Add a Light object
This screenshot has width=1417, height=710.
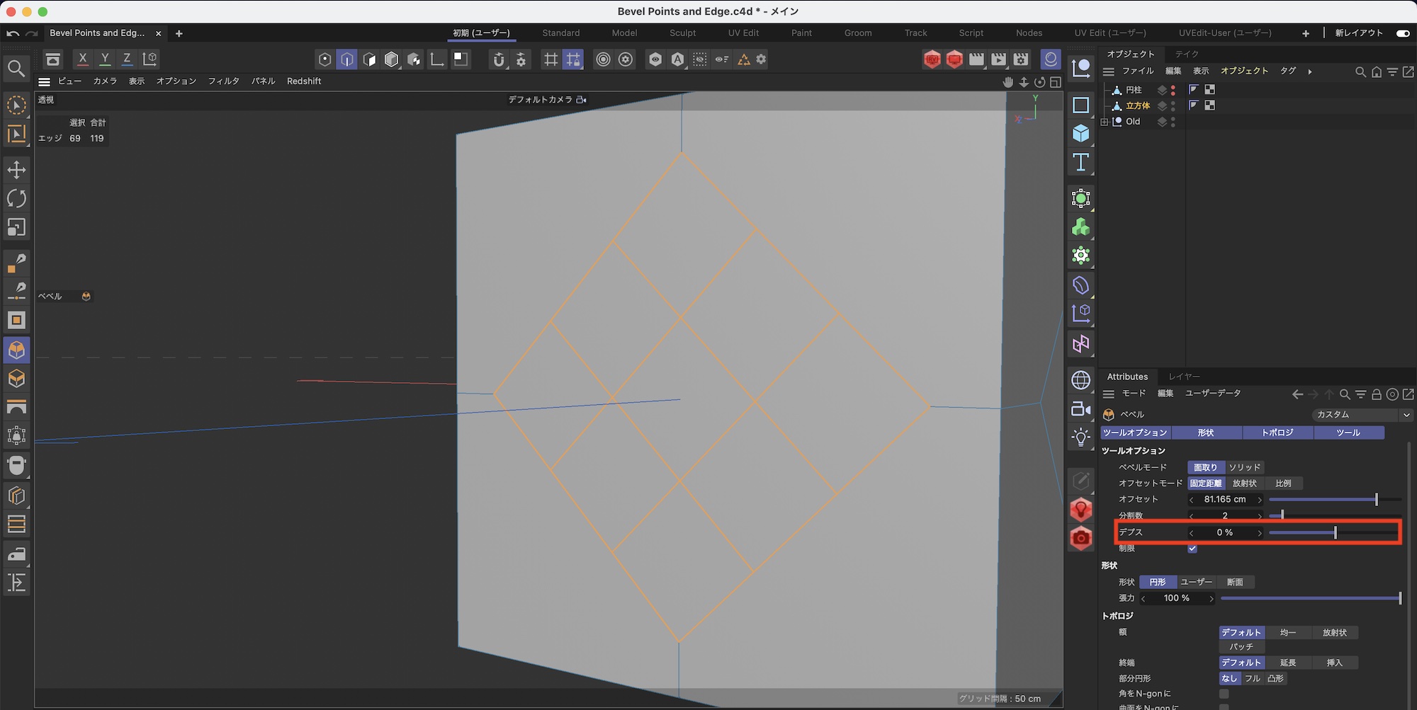pyautogui.click(x=1080, y=437)
